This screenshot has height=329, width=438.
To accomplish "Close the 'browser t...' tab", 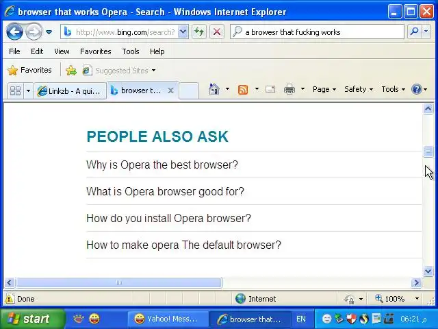I will 170,90.
